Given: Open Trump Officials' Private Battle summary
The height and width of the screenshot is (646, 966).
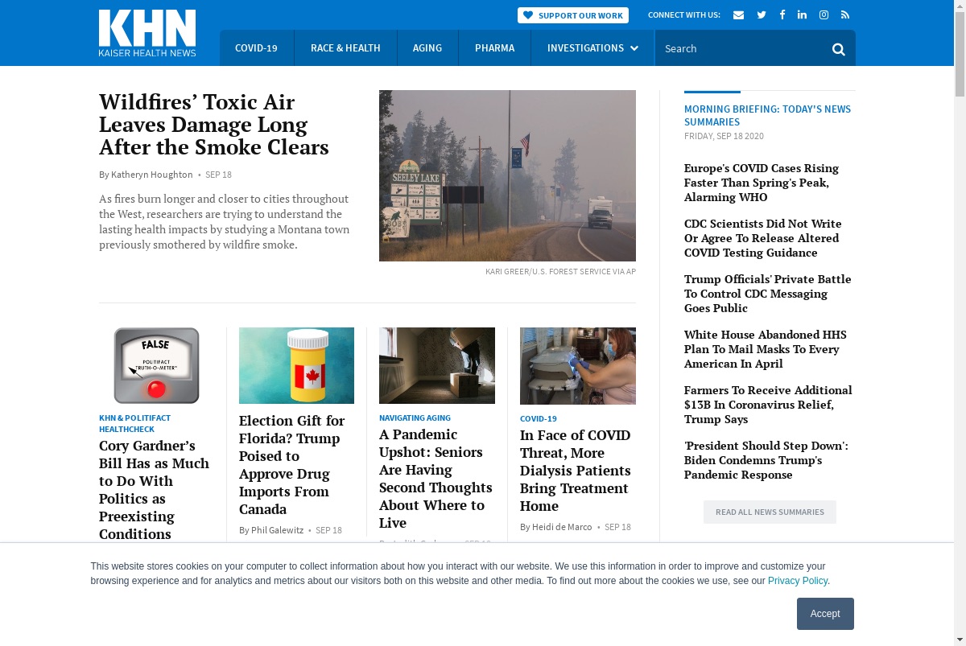Looking at the screenshot, I should 767,294.
